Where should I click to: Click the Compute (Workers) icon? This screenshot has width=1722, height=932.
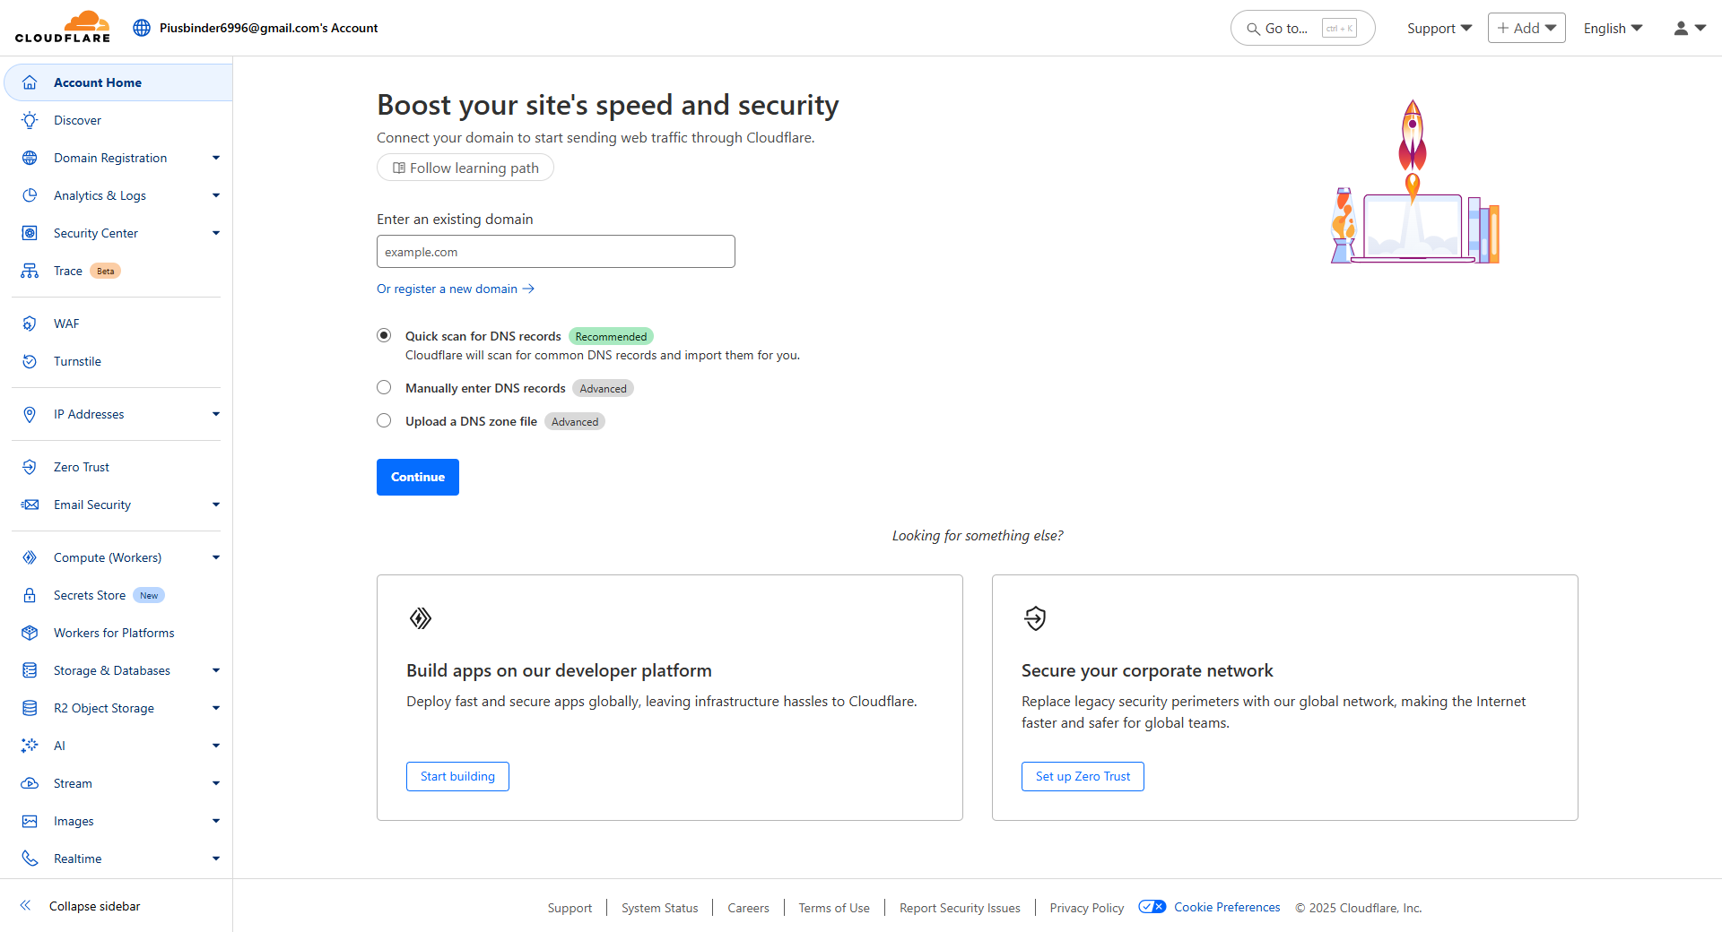click(30, 557)
